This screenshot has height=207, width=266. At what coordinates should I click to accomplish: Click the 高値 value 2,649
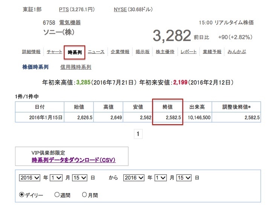point(116,117)
